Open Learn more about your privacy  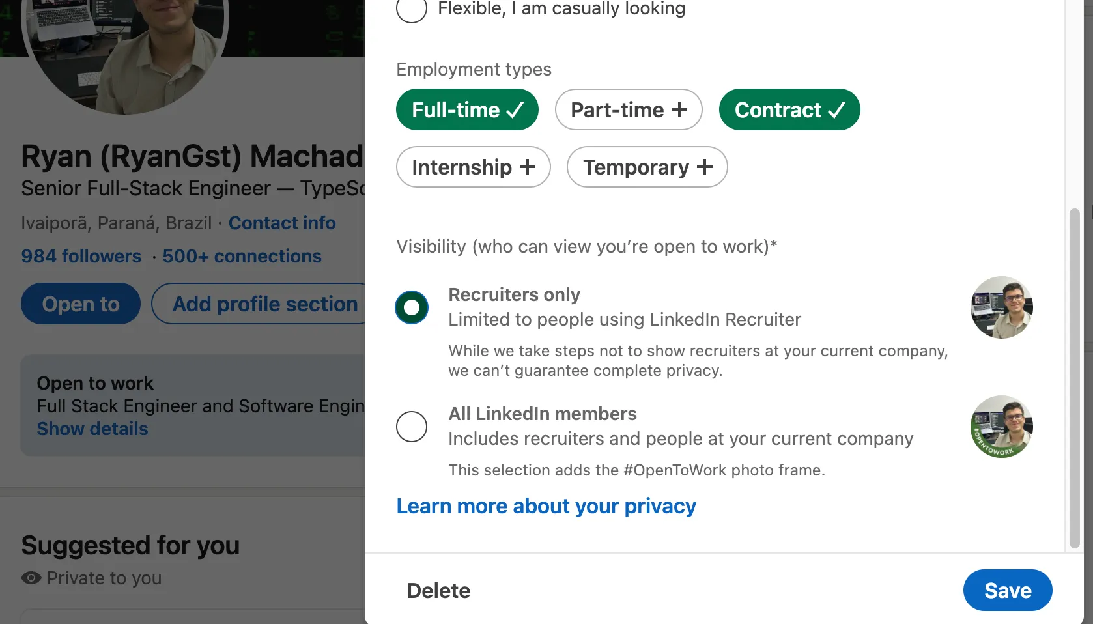[x=546, y=505]
